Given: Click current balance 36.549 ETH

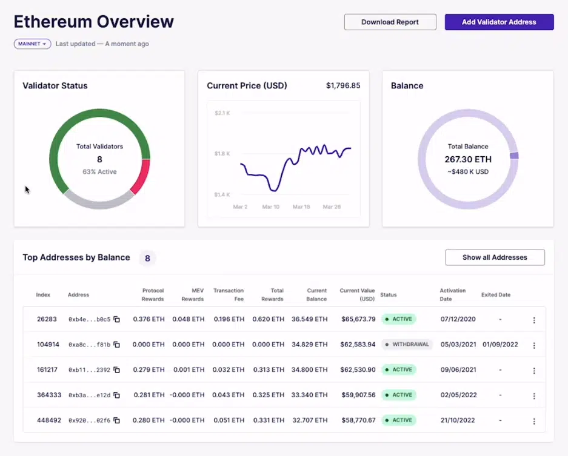Looking at the screenshot, I should coord(309,319).
